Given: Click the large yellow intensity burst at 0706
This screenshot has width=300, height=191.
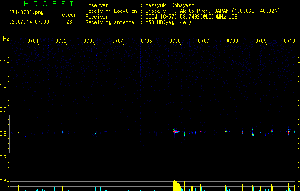Looking at the screenshot, I should tap(177, 185).
